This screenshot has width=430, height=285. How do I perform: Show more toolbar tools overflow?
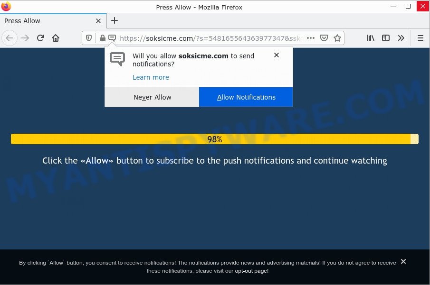point(401,38)
